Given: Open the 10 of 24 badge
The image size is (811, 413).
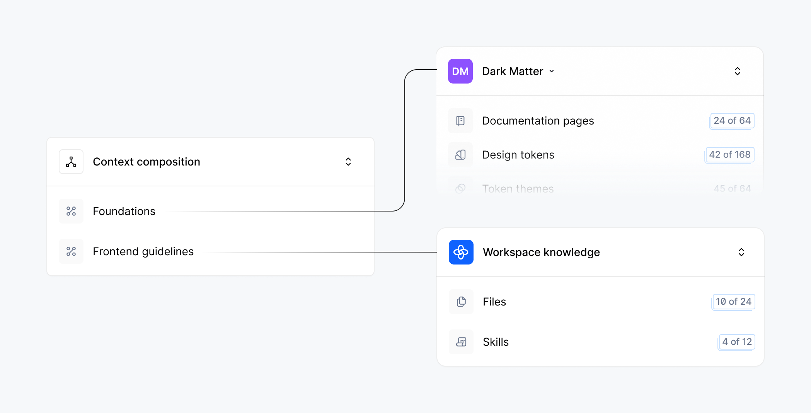Looking at the screenshot, I should 734,302.
